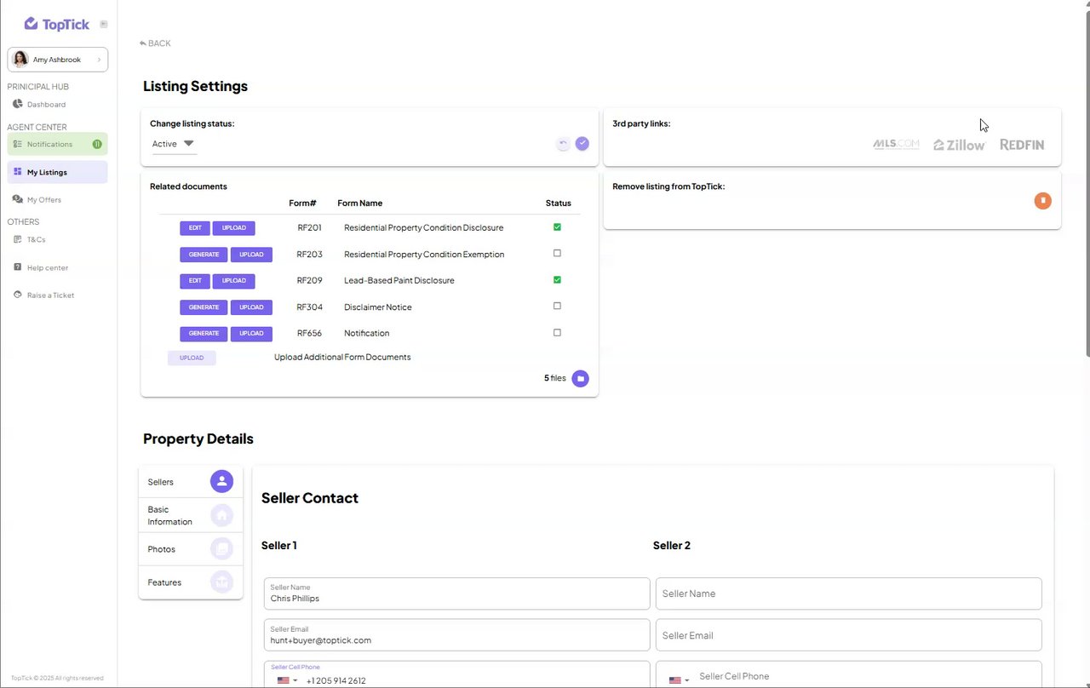The image size is (1090, 688).
Task: Click the confirm status checkmark icon
Action: [x=582, y=144]
